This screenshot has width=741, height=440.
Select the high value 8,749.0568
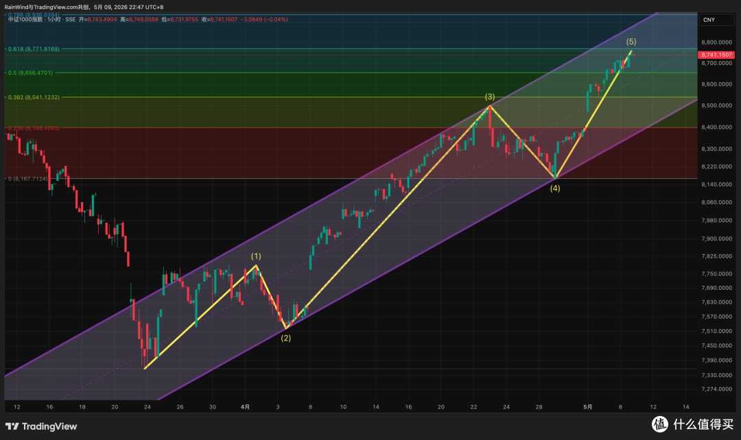pos(143,19)
